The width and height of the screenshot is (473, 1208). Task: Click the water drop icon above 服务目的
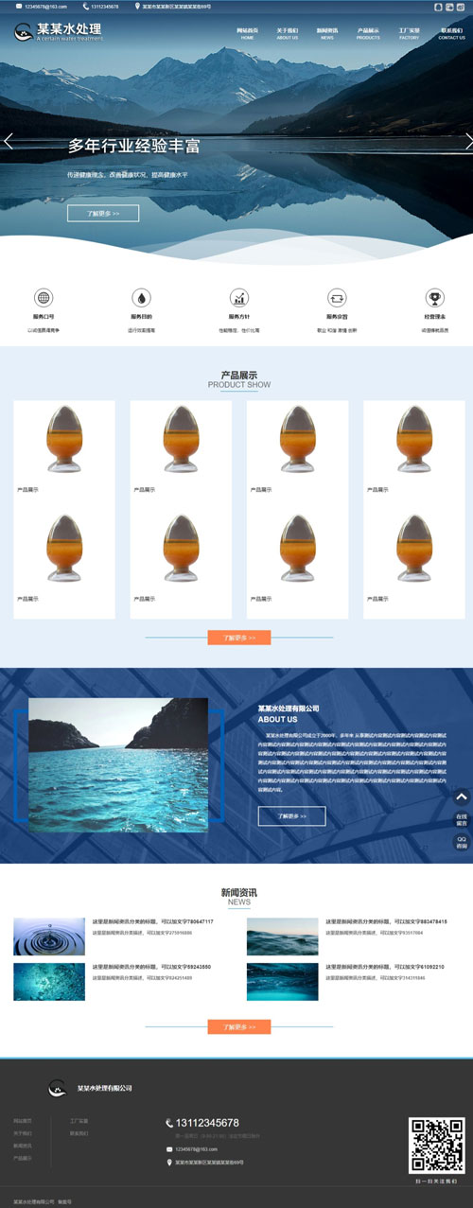(x=141, y=297)
